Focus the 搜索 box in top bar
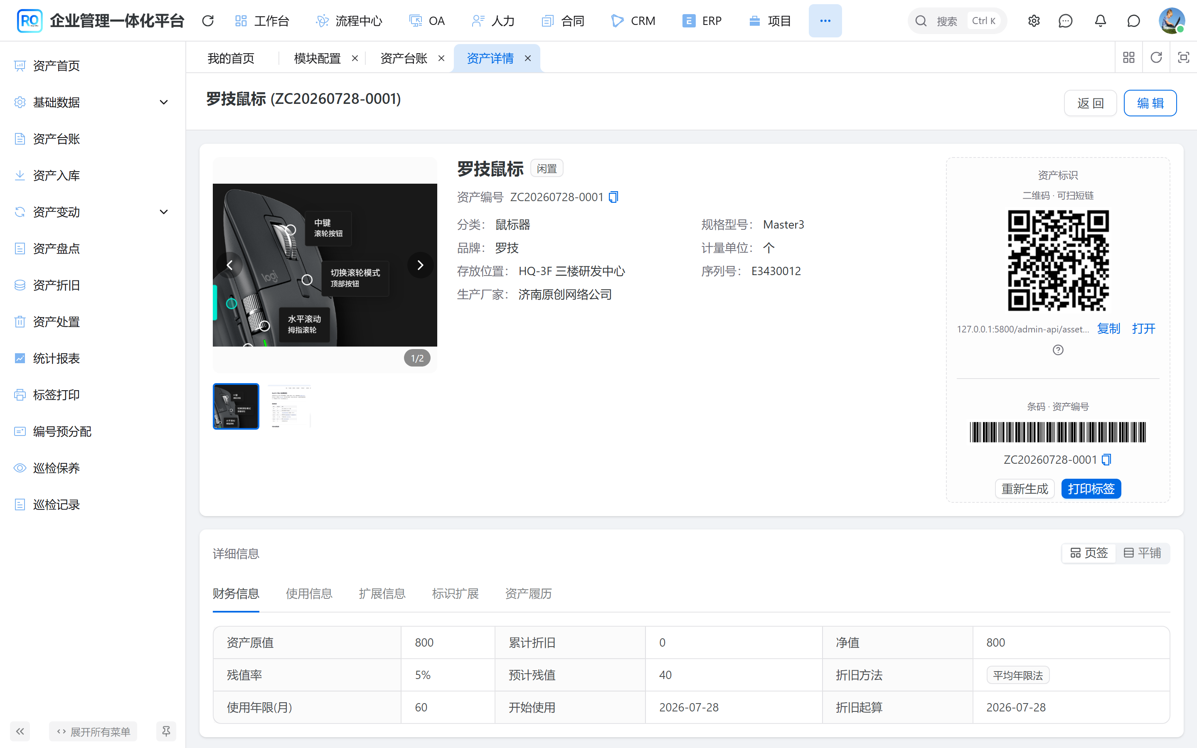Image resolution: width=1197 pixels, height=748 pixels. [957, 21]
